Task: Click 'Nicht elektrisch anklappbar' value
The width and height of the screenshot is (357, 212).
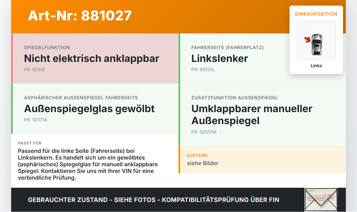Action: pos(91,59)
